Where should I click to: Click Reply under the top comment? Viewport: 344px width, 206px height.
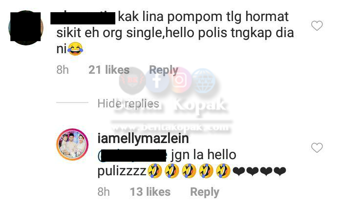pos(163,70)
